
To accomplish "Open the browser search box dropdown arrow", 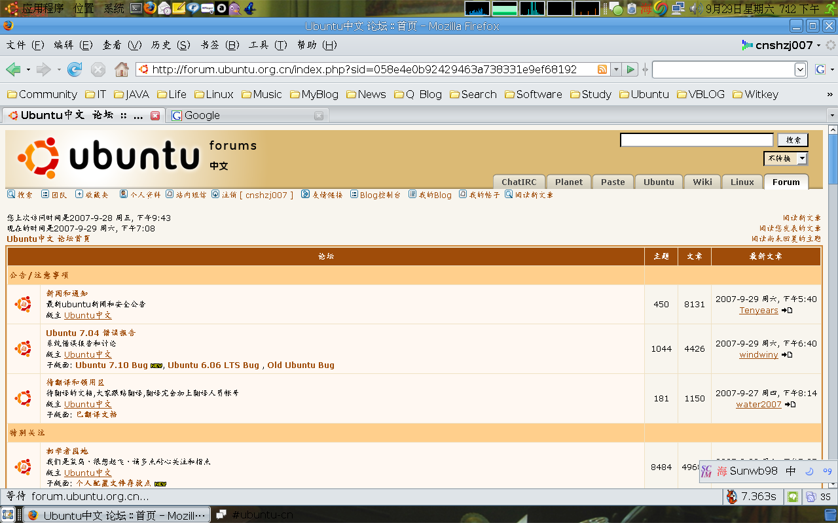I will pos(800,69).
